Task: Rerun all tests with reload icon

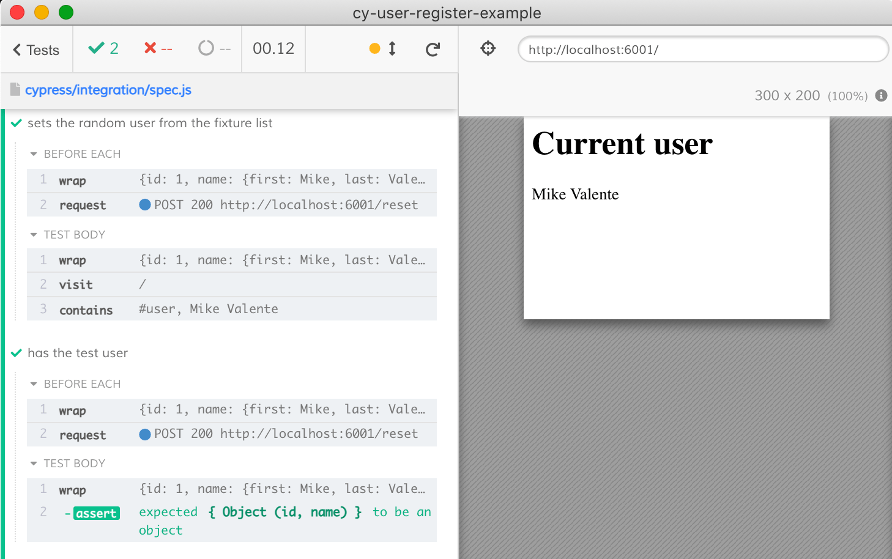Action: point(433,50)
